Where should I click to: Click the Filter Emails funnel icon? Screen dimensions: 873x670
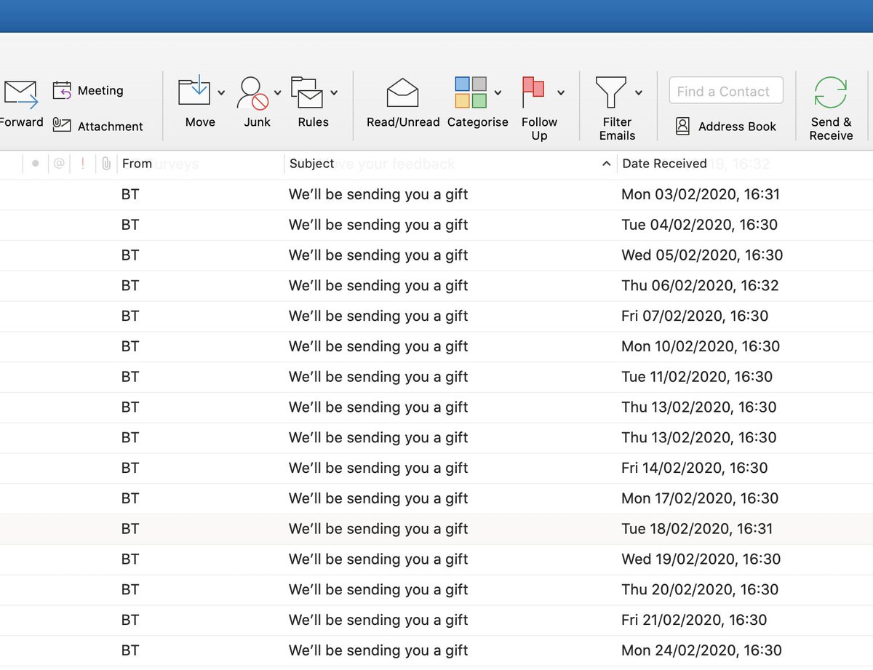pos(610,93)
